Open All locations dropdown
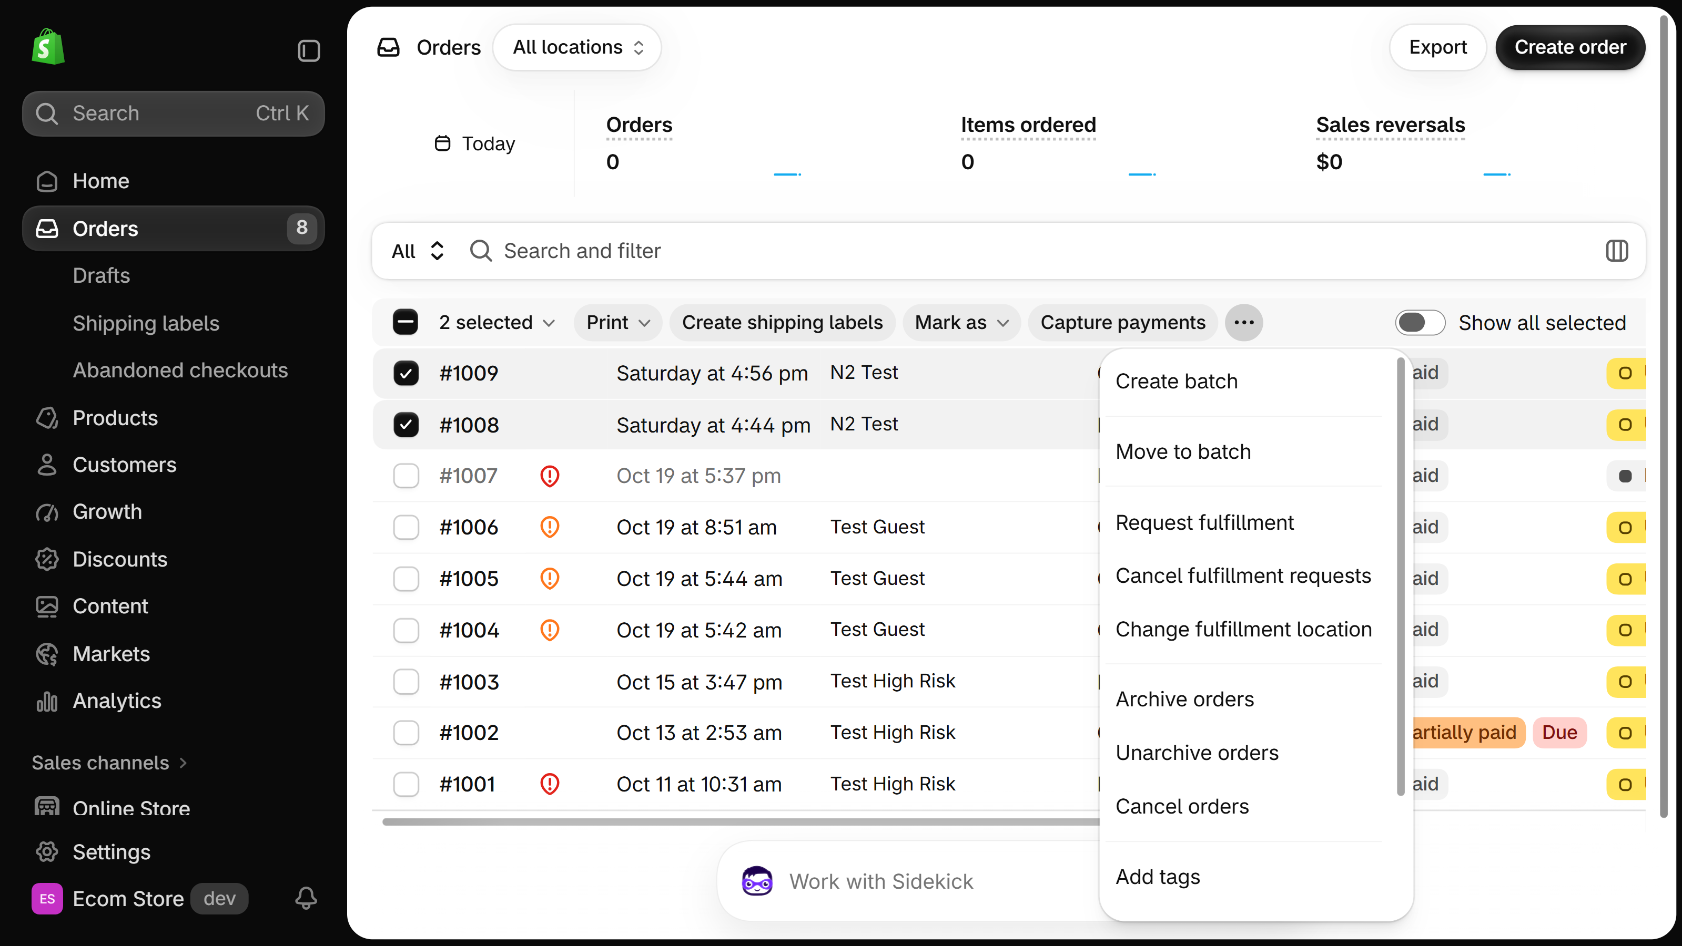Viewport: 1682px width, 946px height. [577, 47]
